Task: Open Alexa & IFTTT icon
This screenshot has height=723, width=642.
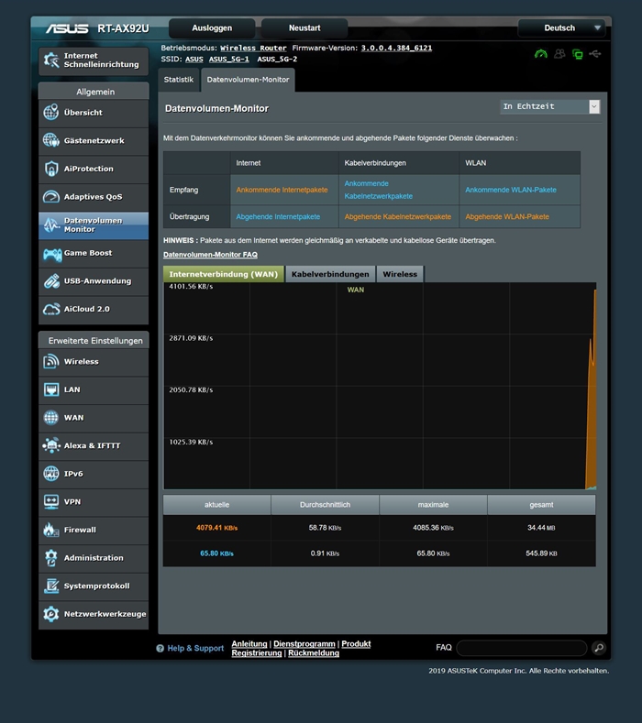Action: 50,445
